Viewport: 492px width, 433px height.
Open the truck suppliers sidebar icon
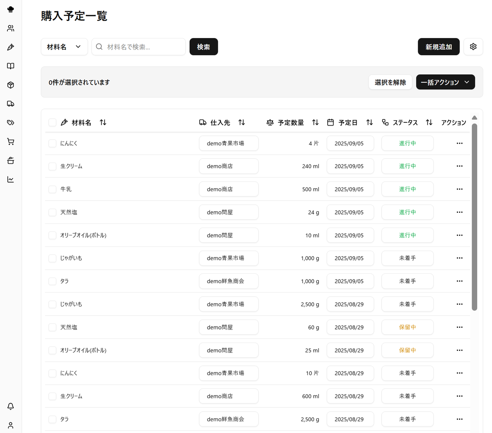click(x=11, y=104)
